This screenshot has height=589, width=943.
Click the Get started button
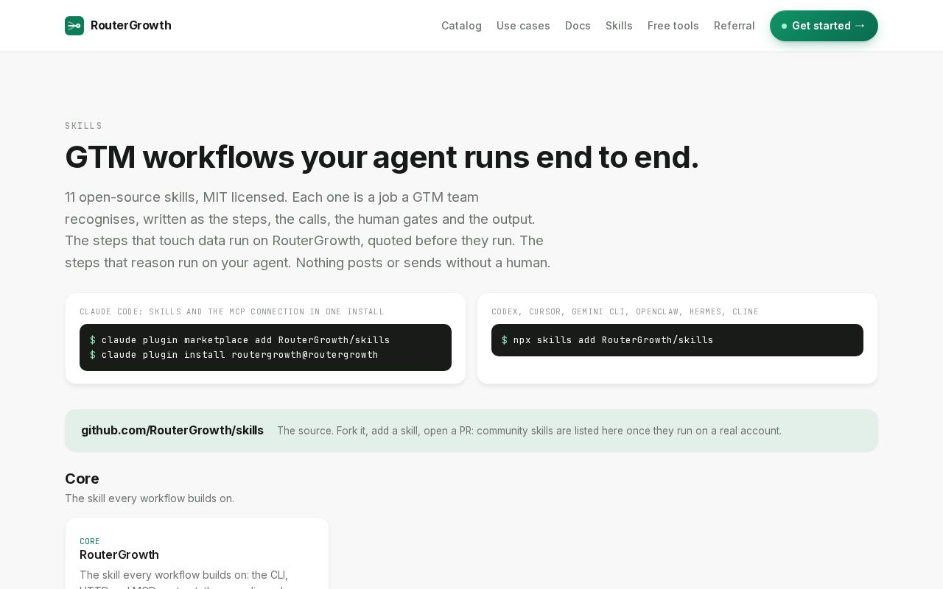coord(824,26)
